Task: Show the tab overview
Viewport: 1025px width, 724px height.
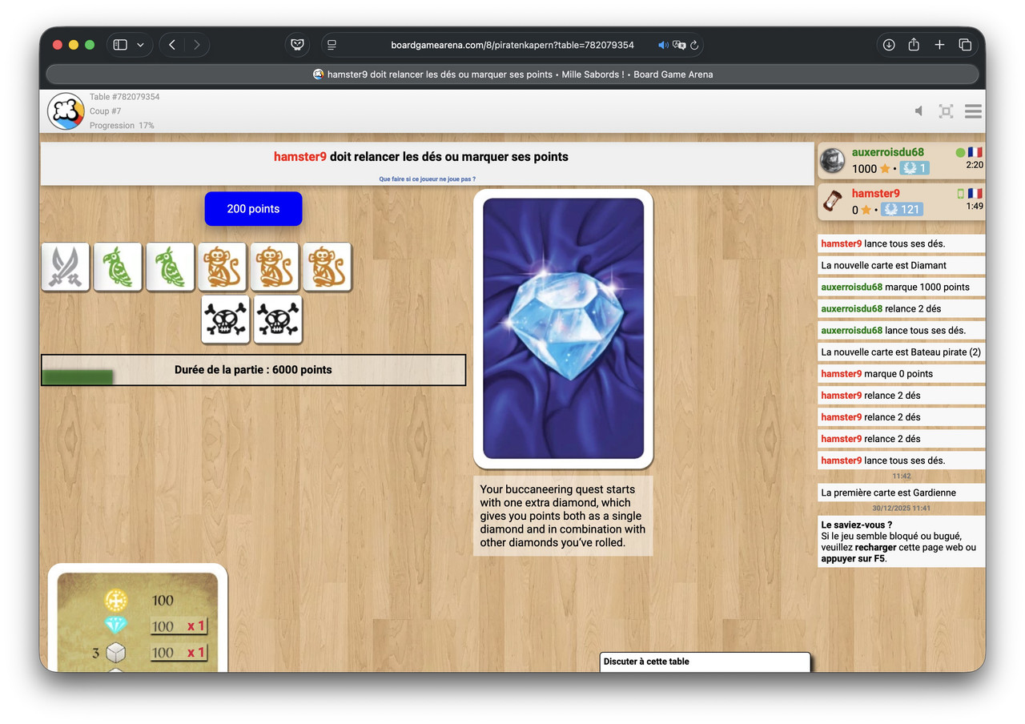Action: (x=965, y=45)
